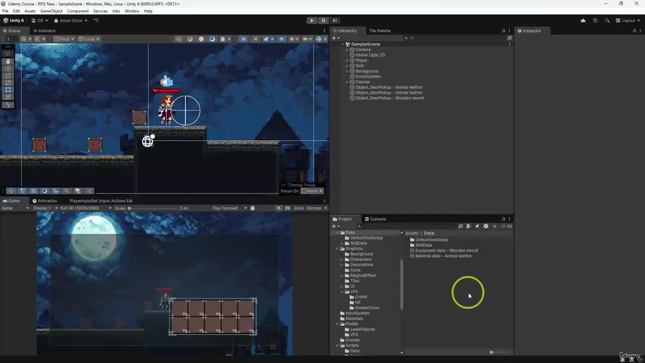645x363 pixels.
Task: Open the Unity cloud services icon
Action: click(583, 21)
